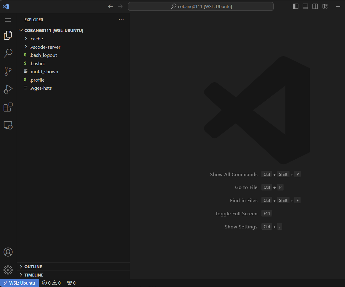
Task: Open the .bashrc file
Action: [x=73, y=63]
